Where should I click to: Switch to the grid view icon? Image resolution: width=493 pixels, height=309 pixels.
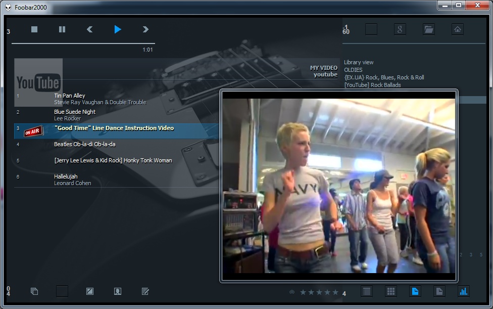(x=390, y=291)
